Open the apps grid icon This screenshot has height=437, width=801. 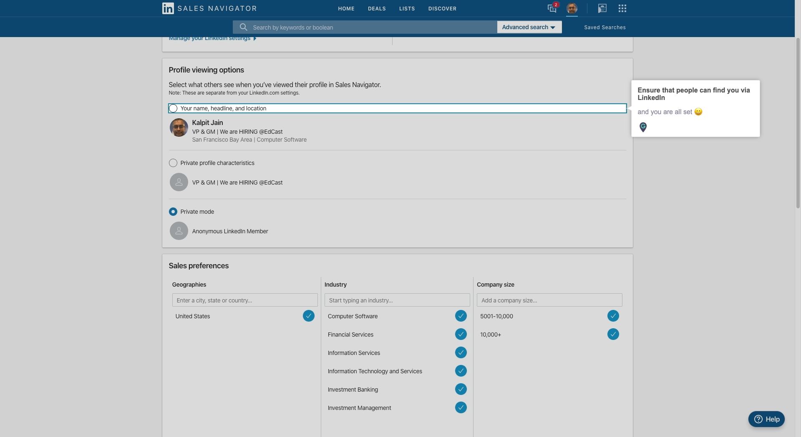(x=622, y=8)
